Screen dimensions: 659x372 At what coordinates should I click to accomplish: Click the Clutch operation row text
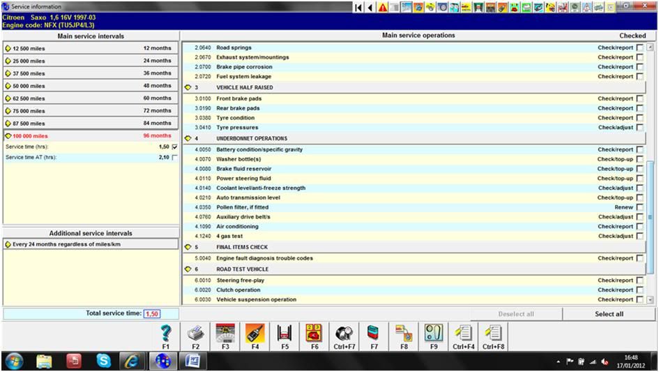(x=238, y=290)
